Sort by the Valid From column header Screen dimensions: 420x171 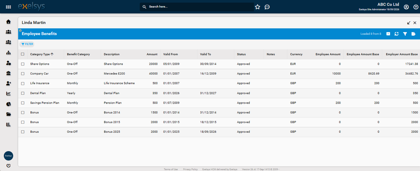tap(171, 54)
